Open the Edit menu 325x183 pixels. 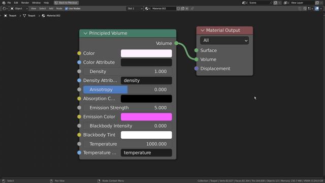(x=16, y=3)
